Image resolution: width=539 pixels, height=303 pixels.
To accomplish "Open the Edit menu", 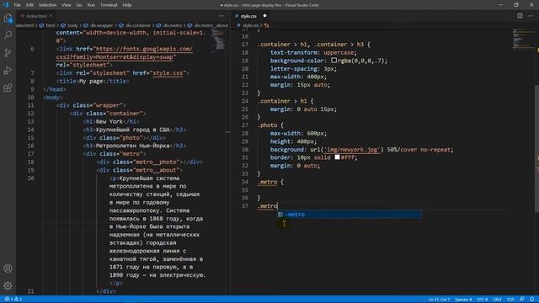I will [x=29, y=5].
